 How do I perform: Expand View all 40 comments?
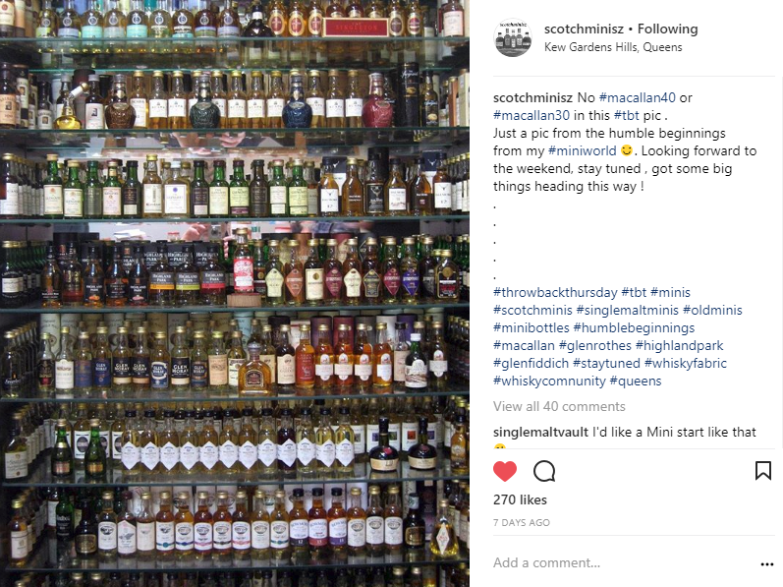[559, 406]
